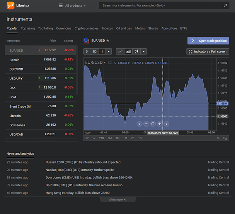Zoom out chart with minus button
This screenshot has height=214, width=235.
click(x=146, y=124)
